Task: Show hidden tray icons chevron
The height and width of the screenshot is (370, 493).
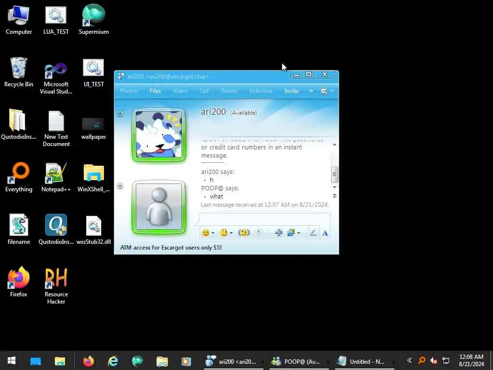Action: pyautogui.click(x=409, y=360)
